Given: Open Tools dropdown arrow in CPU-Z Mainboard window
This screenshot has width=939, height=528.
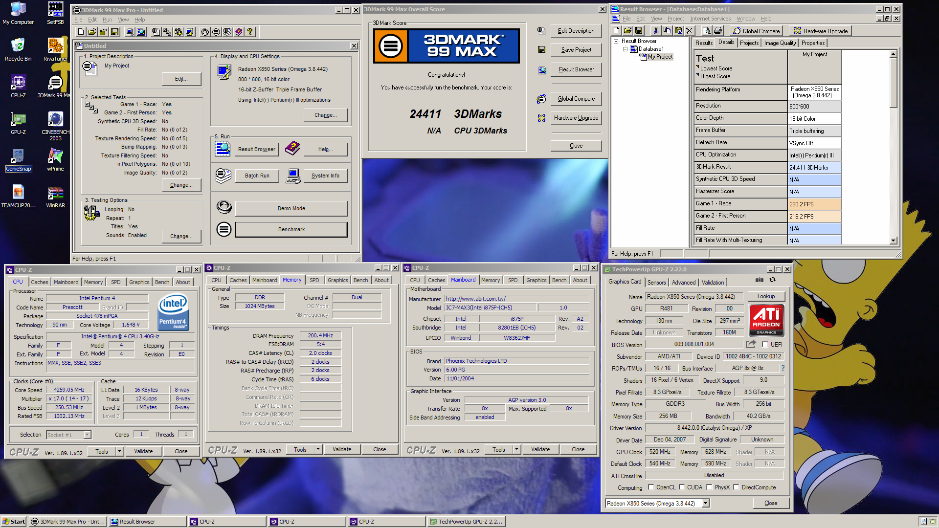Looking at the screenshot, I should click(x=516, y=449).
